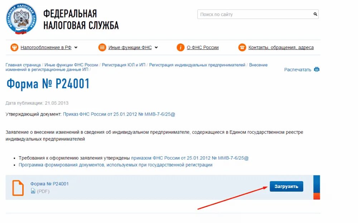Click the small PDF file icon
Image resolution: width=358 pixels, height=223 pixels.
click(x=33, y=191)
